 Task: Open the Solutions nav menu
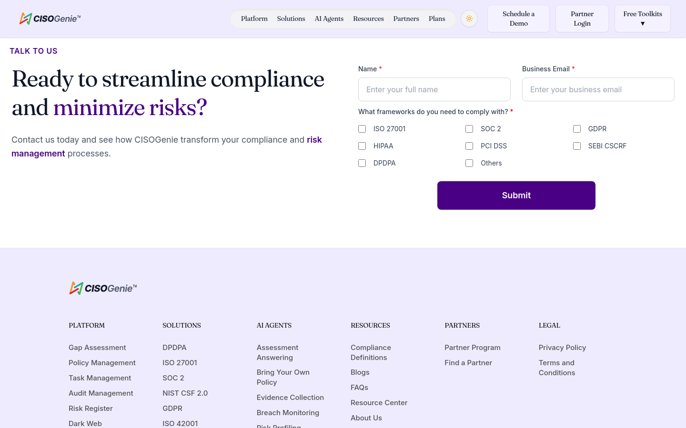point(291,19)
